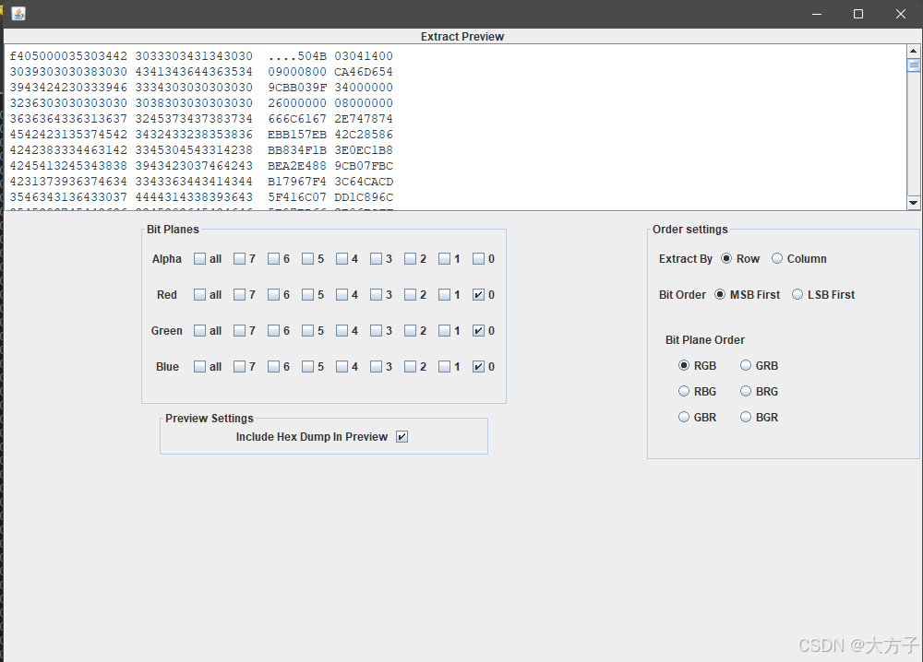Choose RGB bit plane order
This screenshot has width=923, height=662.
[683, 365]
